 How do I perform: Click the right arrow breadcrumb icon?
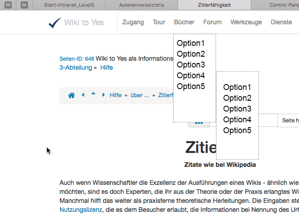click(104, 95)
